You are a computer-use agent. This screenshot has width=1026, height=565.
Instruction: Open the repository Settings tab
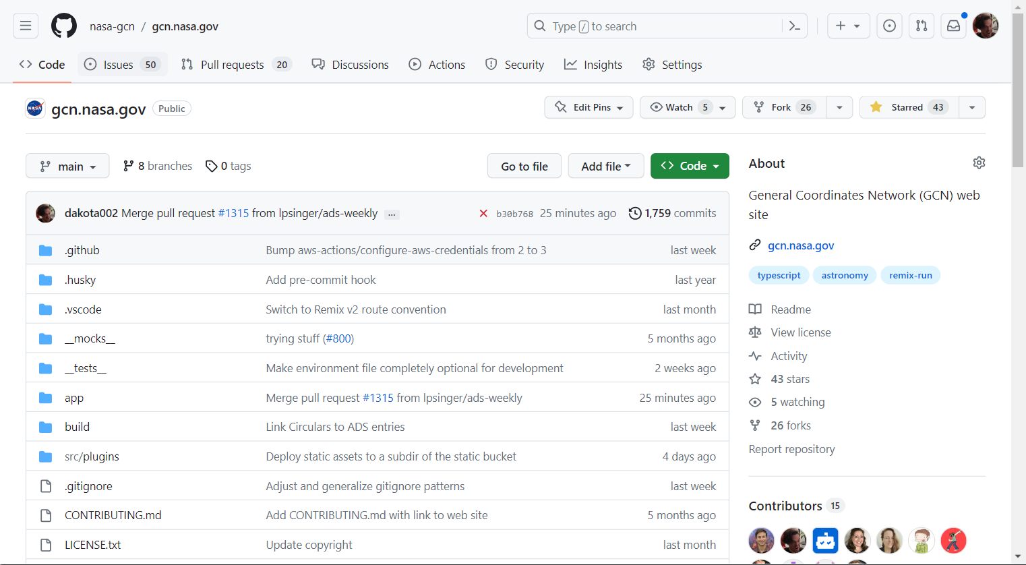click(x=672, y=65)
